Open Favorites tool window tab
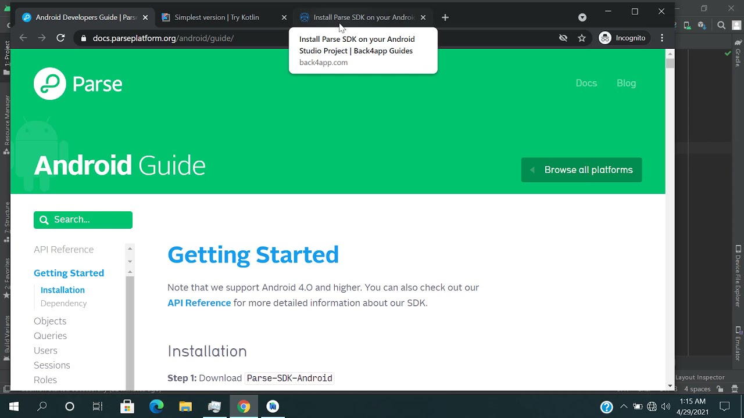This screenshot has height=418, width=744. pyautogui.click(x=7, y=278)
